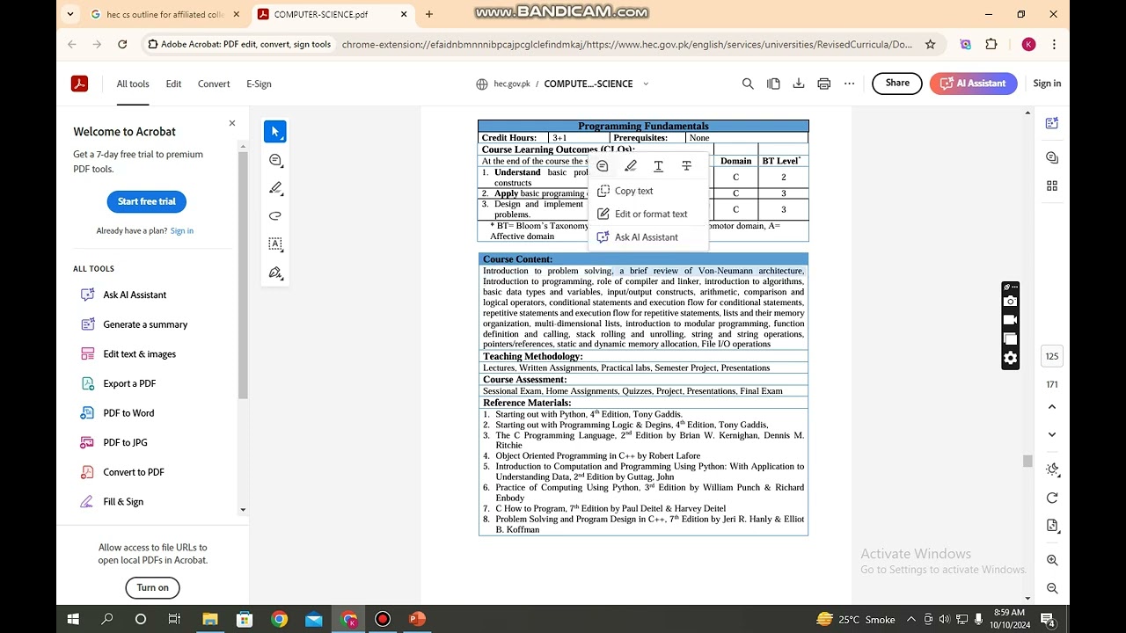Go to previous page arrow
The image size is (1126, 633).
[1052, 407]
